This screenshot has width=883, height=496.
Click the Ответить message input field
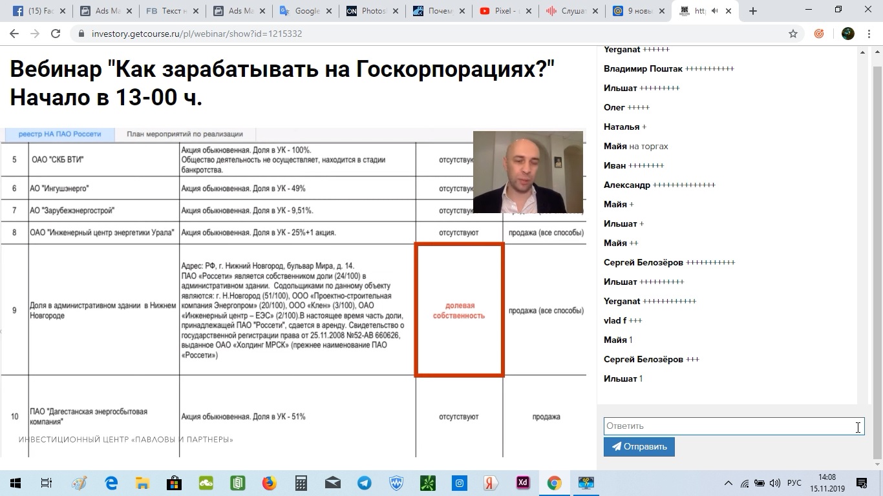pos(730,426)
